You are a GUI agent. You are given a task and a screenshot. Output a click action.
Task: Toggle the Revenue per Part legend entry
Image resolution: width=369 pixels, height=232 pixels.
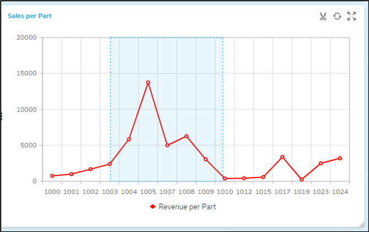[183, 207]
